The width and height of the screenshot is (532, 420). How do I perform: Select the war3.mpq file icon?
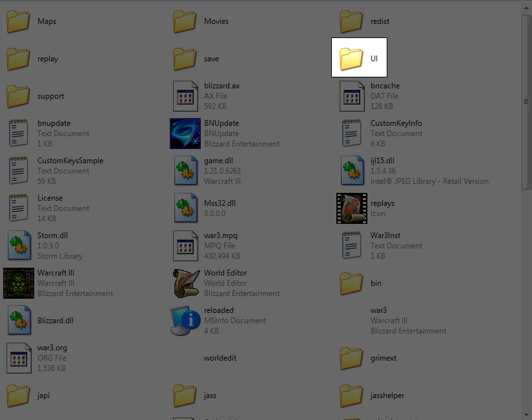coord(185,246)
